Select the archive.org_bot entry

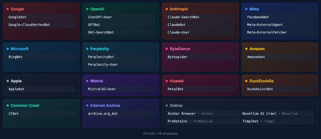[x=121, y=113]
